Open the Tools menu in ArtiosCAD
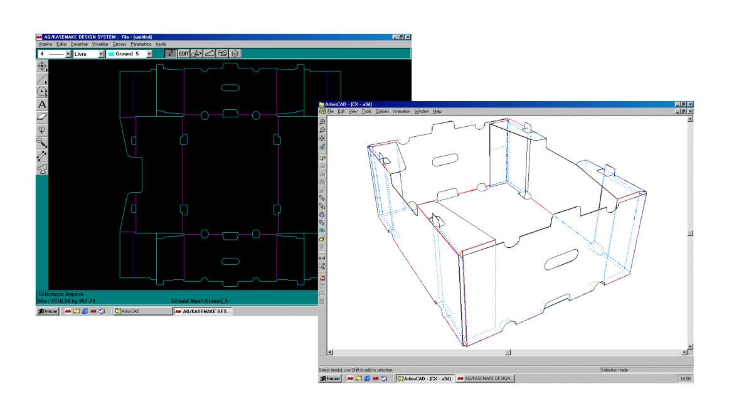This screenshot has height=413, width=734. pos(366,112)
